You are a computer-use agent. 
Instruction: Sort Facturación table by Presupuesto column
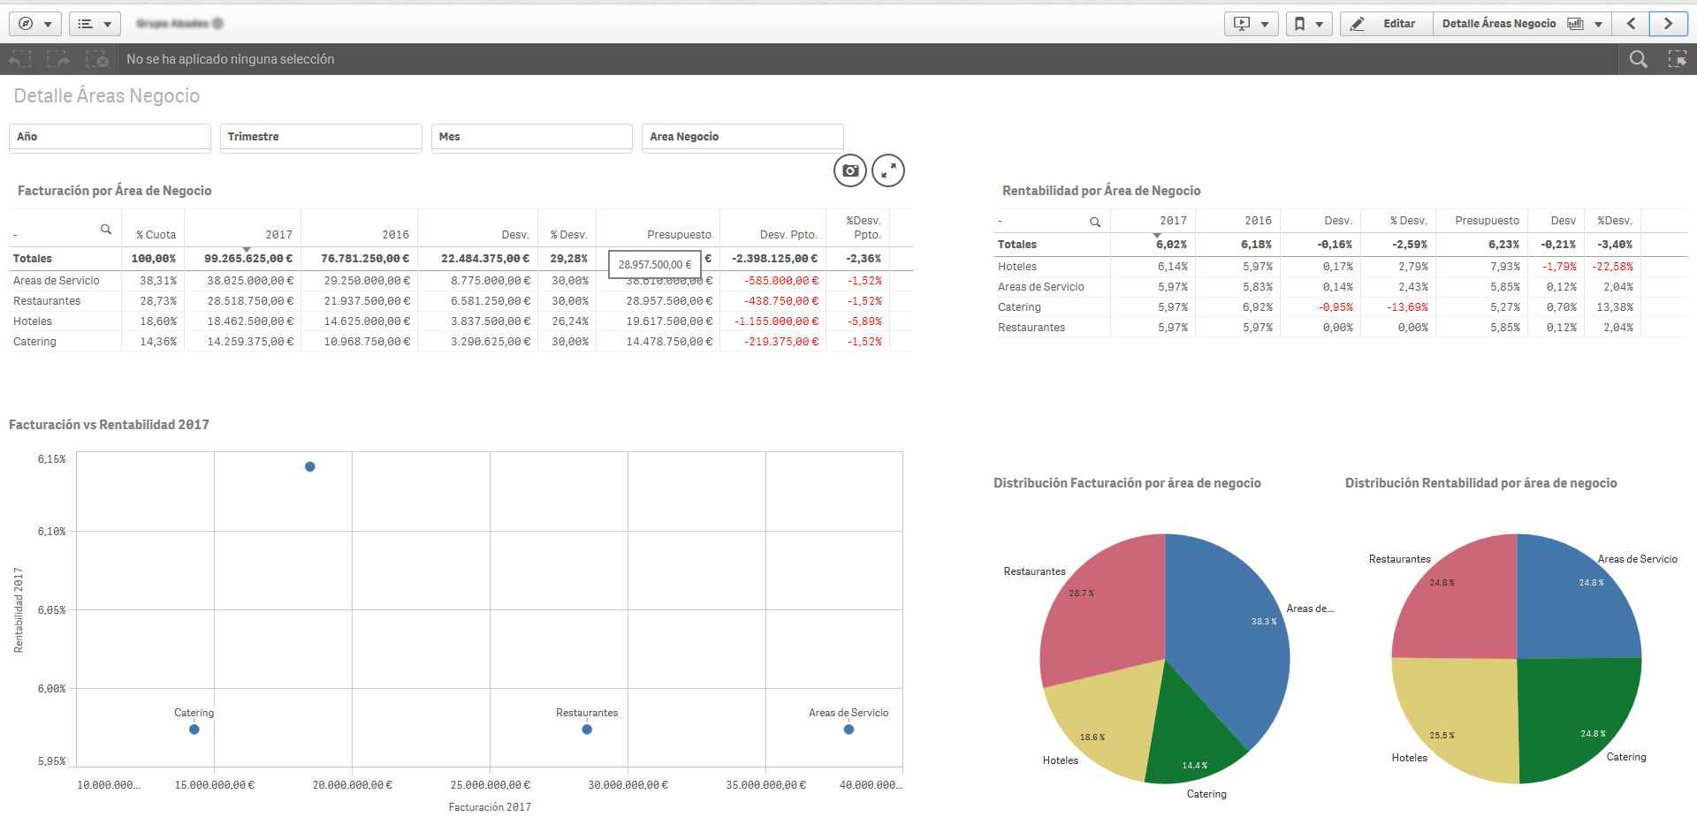click(678, 235)
